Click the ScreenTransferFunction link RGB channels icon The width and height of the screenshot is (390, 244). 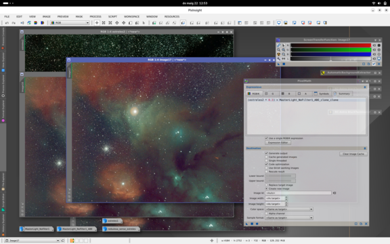click(x=278, y=45)
